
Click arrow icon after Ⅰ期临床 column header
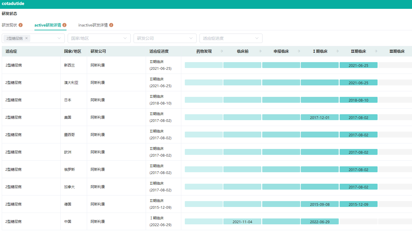[338, 51]
